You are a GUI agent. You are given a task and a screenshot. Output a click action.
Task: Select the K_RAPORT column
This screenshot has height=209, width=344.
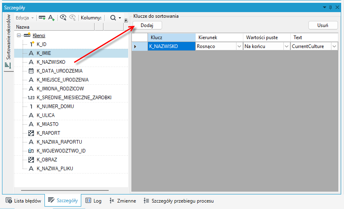[x=48, y=133]
